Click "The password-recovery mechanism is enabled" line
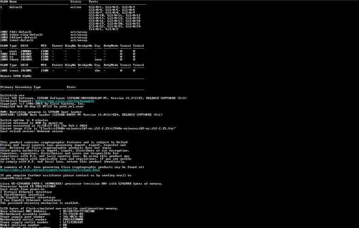The height and width of the screenshot is (228, 359). pos(40,203)
